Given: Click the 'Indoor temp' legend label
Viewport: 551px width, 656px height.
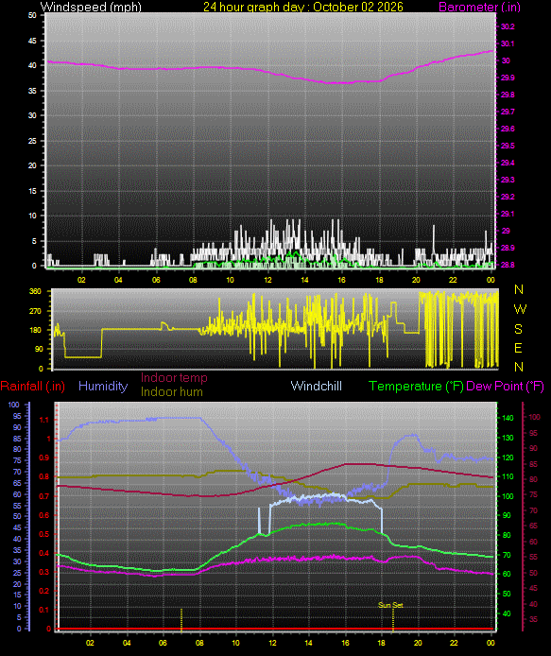Looking at the screenshot, I should click(174, 377).
